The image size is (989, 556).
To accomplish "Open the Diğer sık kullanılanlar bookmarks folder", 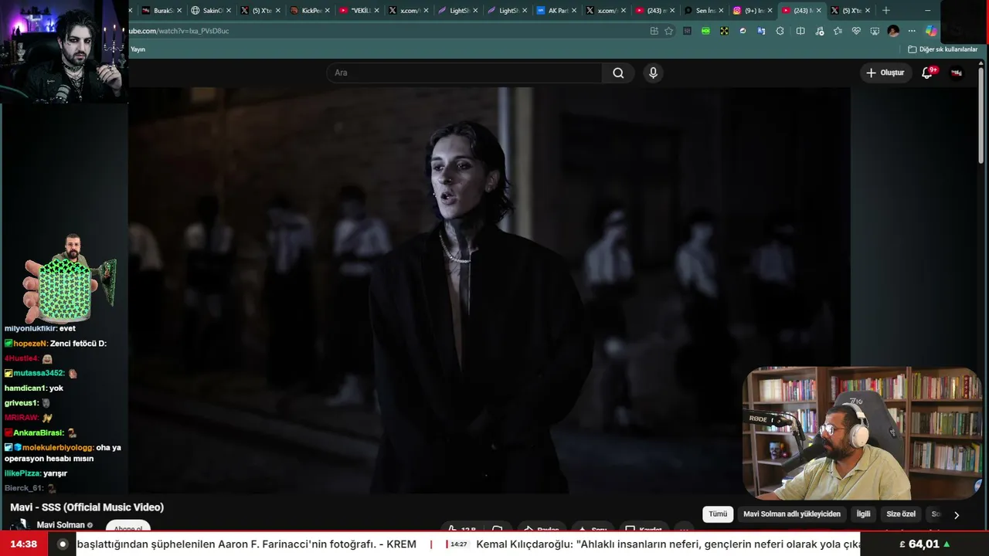I will (x=943, y=49).
